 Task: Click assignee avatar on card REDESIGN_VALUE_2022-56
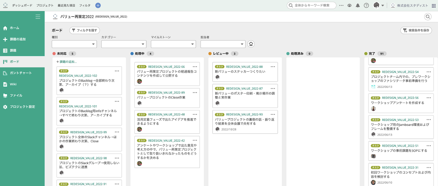(x=373, y=108)
